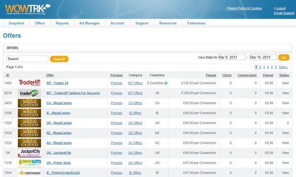
Task: Open the IE - PrimeScratchCard offer
Action: (x=63, y=173)
